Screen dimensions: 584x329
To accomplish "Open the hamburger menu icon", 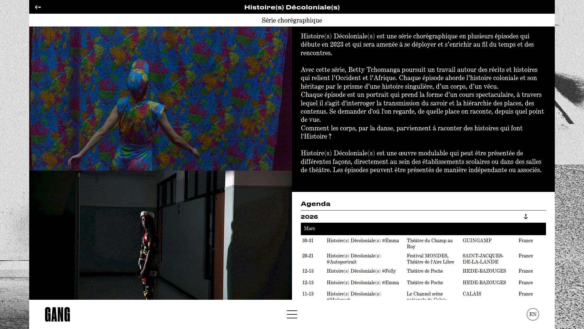I will [292, 314].
